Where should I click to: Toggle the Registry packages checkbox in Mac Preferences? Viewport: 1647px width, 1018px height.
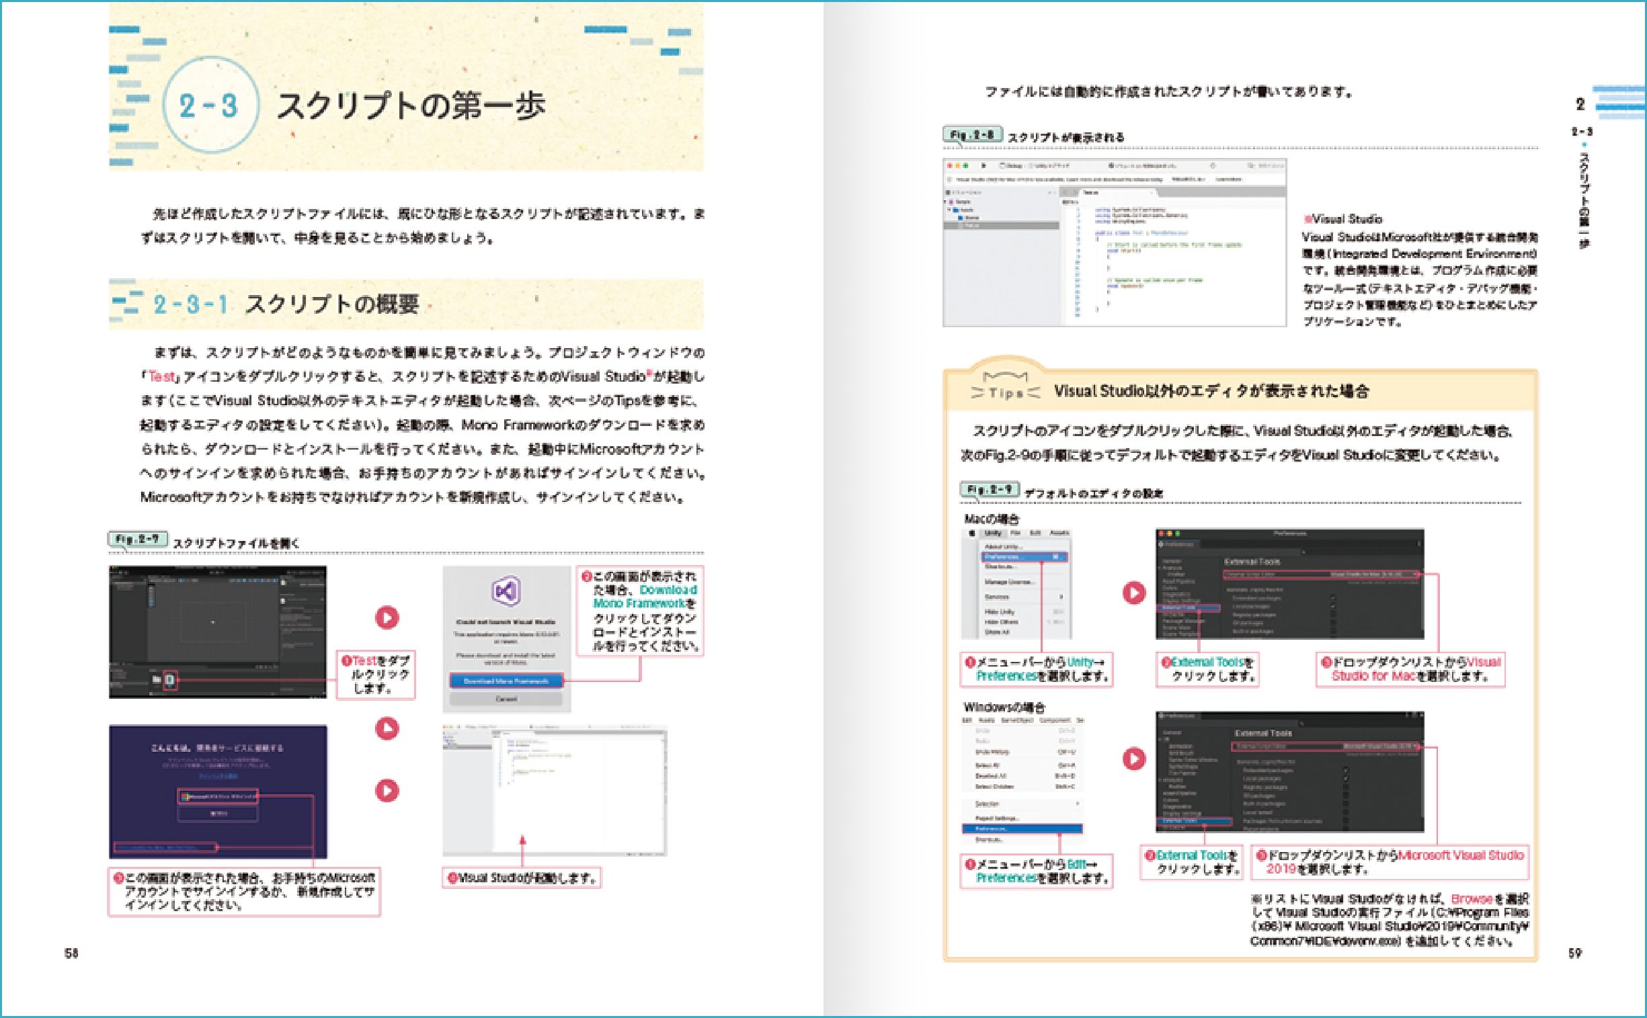(1334, 615)
